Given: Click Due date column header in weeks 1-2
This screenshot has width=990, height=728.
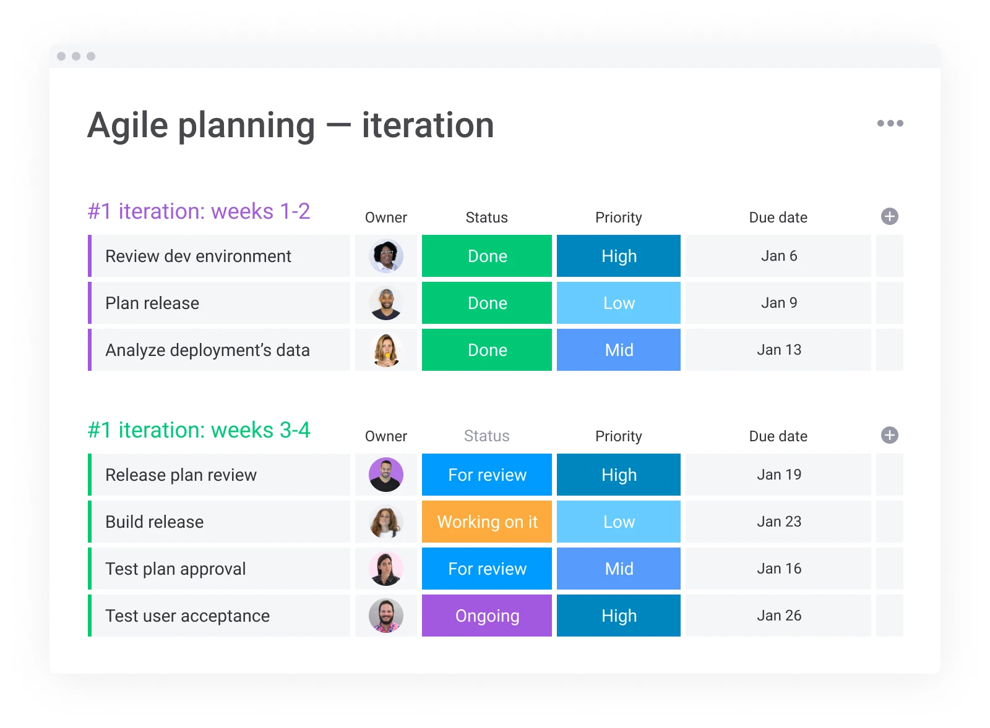Looking at the screenshot, I should (778, 218).
